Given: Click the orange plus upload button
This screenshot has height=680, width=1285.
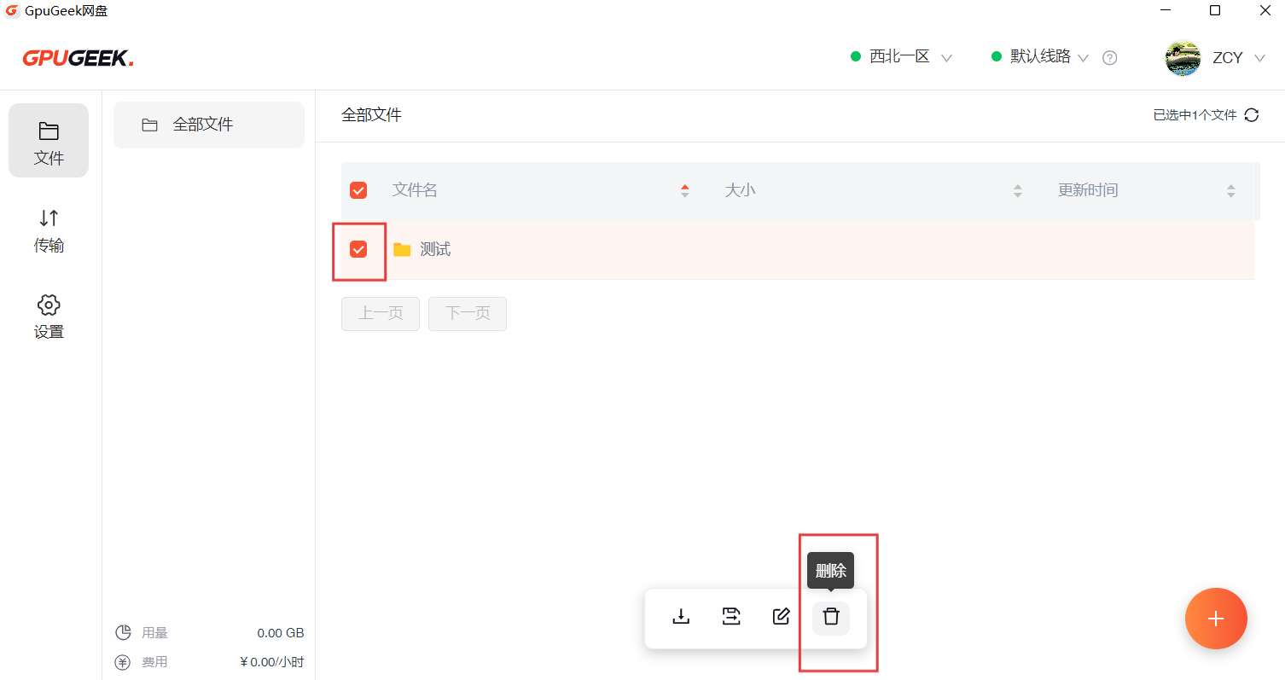Looking at the screenshot, I should [x=1216, y=619].
